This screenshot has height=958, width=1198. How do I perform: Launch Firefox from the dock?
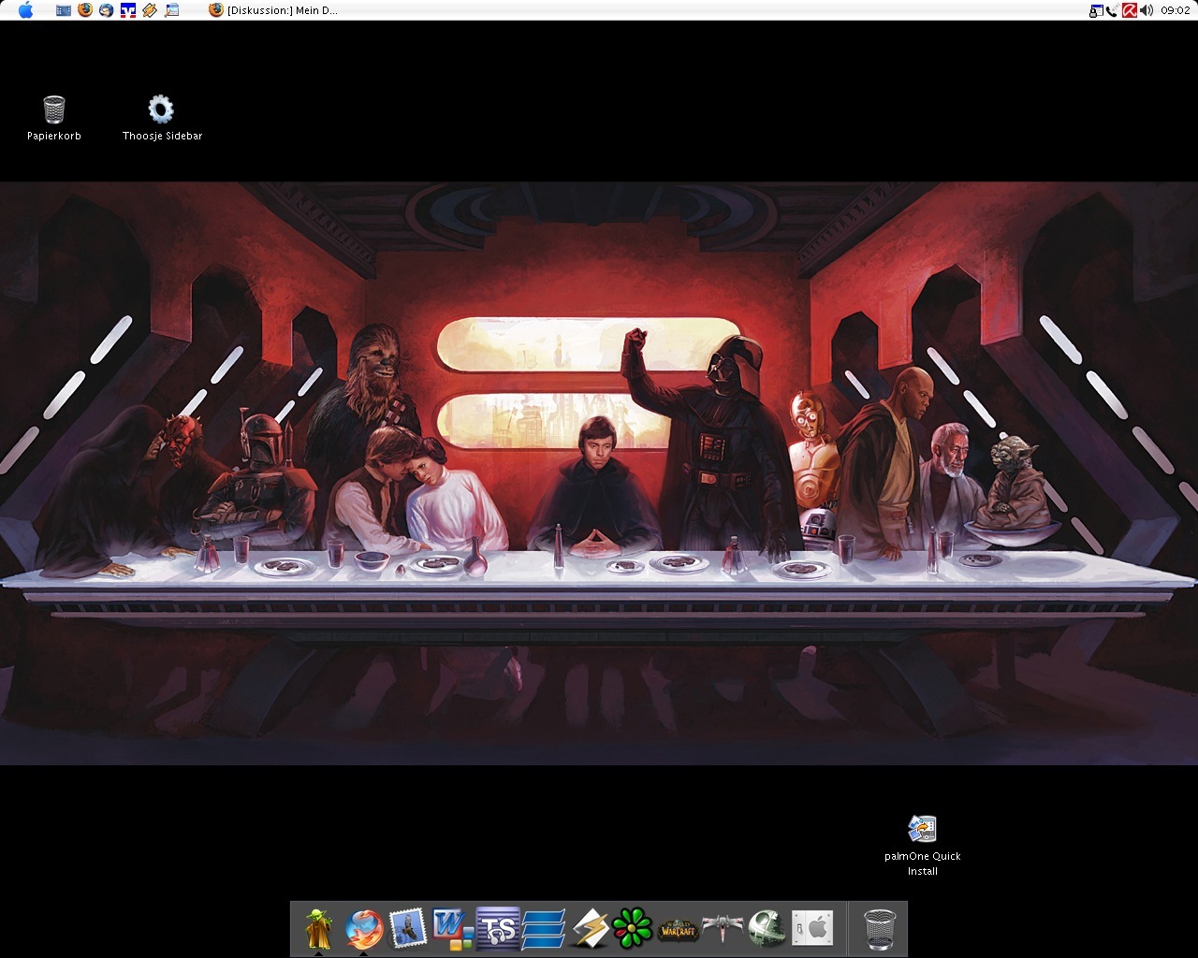[x=363, y=928]
